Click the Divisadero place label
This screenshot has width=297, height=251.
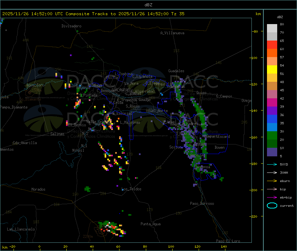71,26
